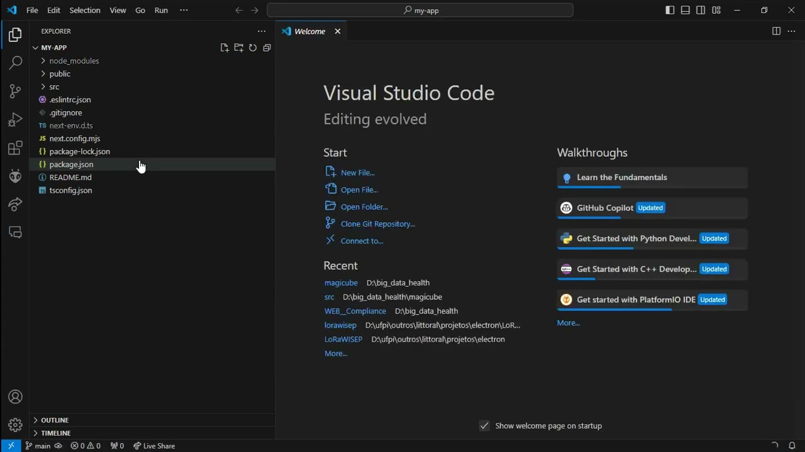Viewport: 805px width, 452px height.
Task: Open recent folder WEB__Compliance
Action: point(355,311)
